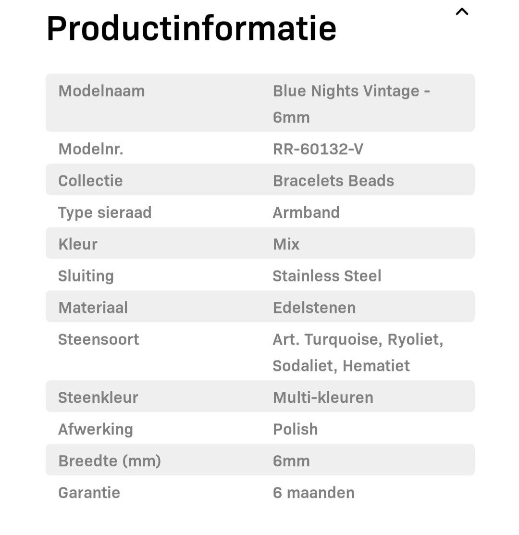Screen dimensions: 519x535
Task: Click the Modelnr. label
Action: coord(91,149)
